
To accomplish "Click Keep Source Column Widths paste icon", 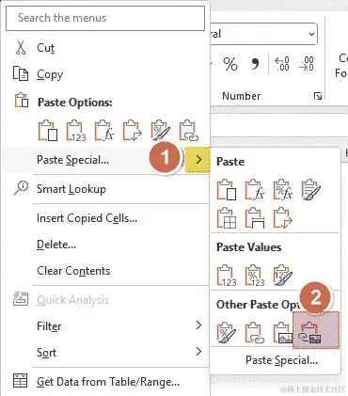I will [x=255, y=218].
